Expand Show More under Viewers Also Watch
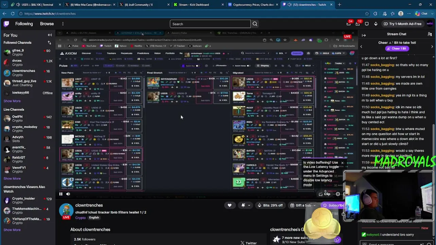The image size is (436, 245). [12, 230]
